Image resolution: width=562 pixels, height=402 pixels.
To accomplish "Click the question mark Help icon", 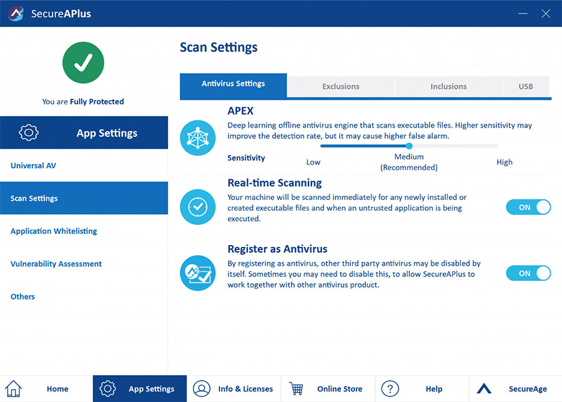I will (390, 389).
